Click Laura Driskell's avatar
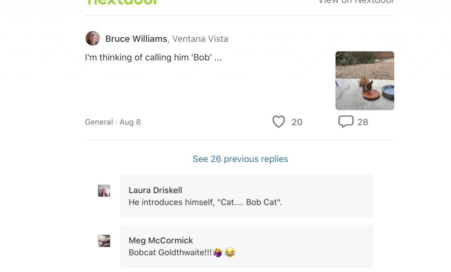Viewport: 451px width, 272px height. 104,190
